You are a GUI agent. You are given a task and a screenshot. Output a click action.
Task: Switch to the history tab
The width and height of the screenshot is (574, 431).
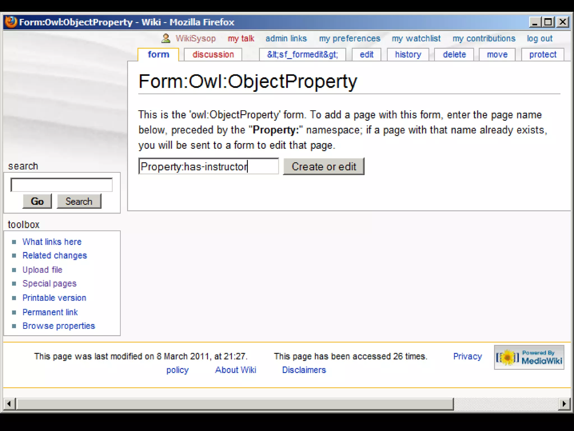coord(408,54)
